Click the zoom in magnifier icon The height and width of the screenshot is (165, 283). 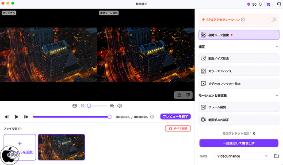(112, 106)
